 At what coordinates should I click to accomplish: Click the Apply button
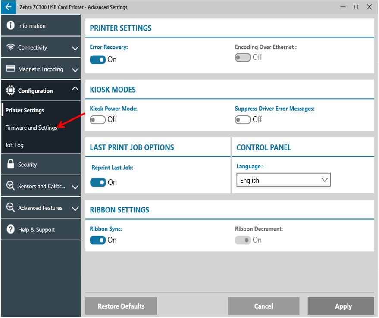(x=341, y=306)
